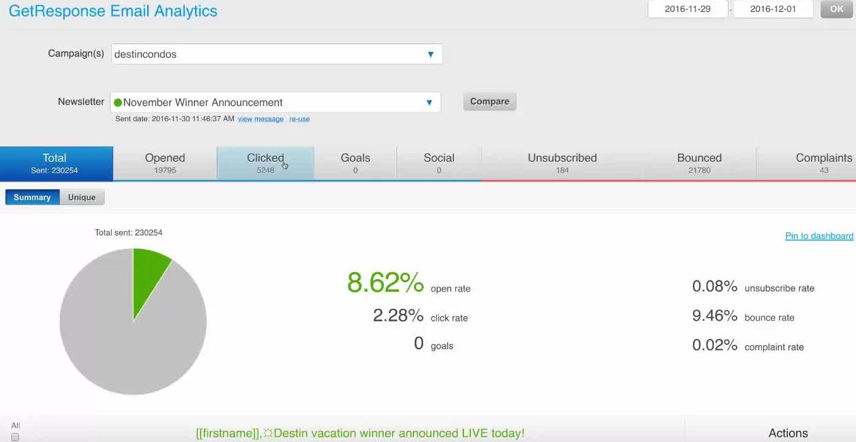856x442 pixels.
Task: Click the Destin vacation winner subject line
Action: (x=360, y=433)
